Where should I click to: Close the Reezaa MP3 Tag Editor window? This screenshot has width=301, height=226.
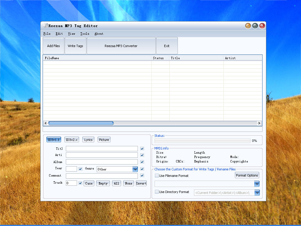262,26
